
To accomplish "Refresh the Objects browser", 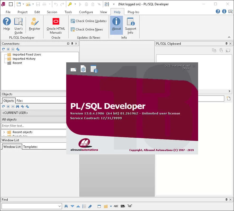I will click(x=3, y=107).
